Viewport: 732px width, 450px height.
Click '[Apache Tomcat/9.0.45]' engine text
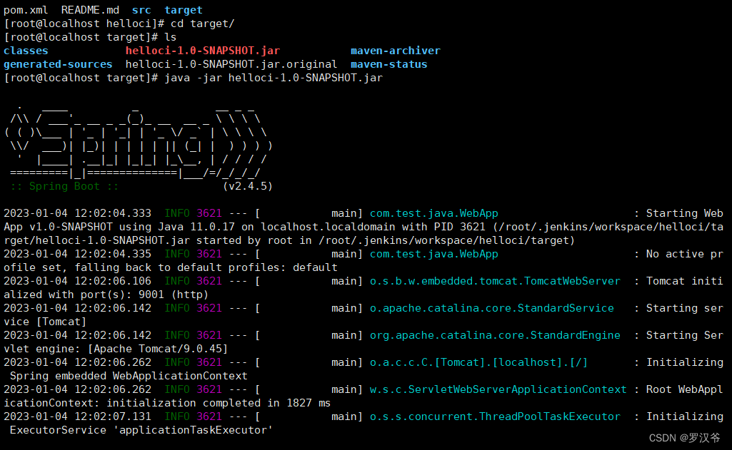[x=158, y=348]
